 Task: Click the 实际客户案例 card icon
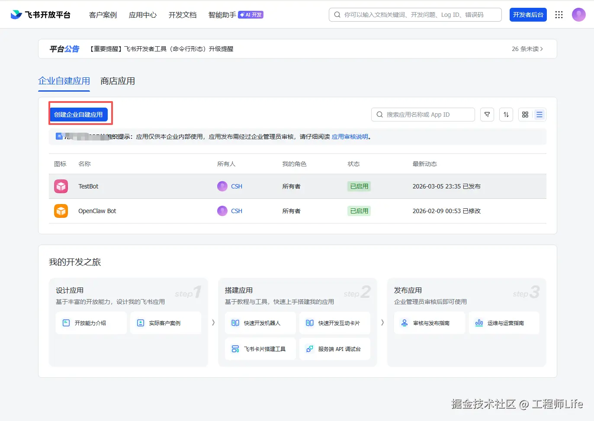[141, 323]
